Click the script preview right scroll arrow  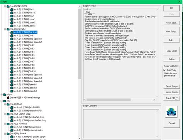[154, 100]
